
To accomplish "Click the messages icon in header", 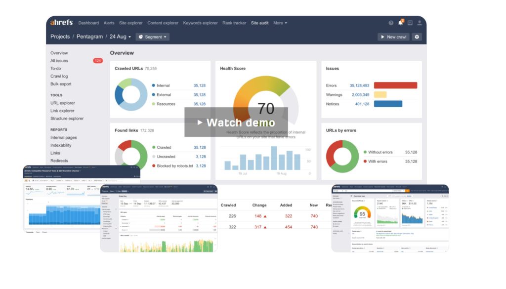I will [x=410, y=23].
